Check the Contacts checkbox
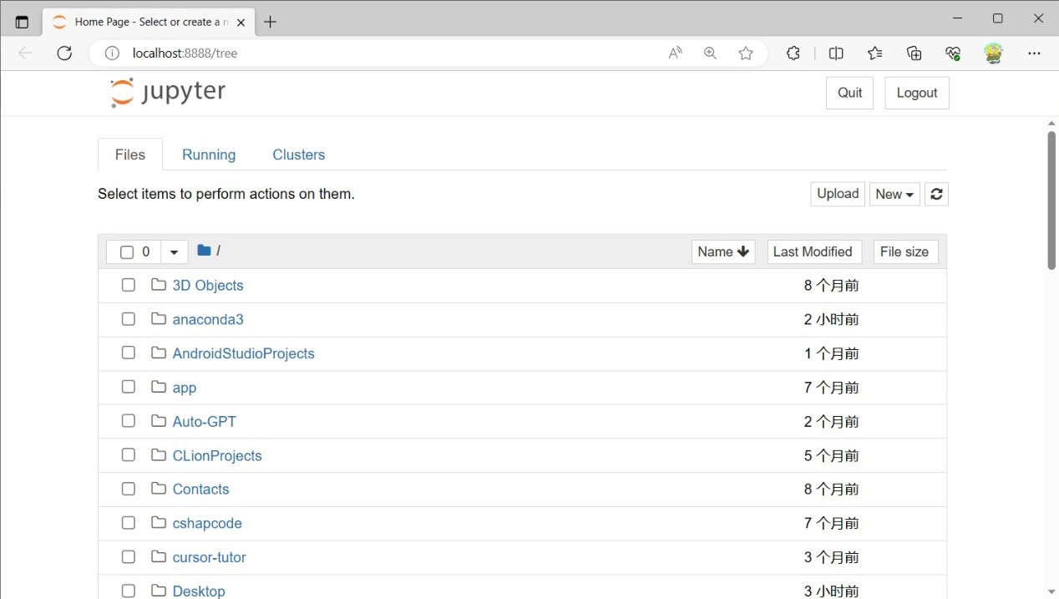The width and height of the screenshot is (1059, 599). click(128, 489)
